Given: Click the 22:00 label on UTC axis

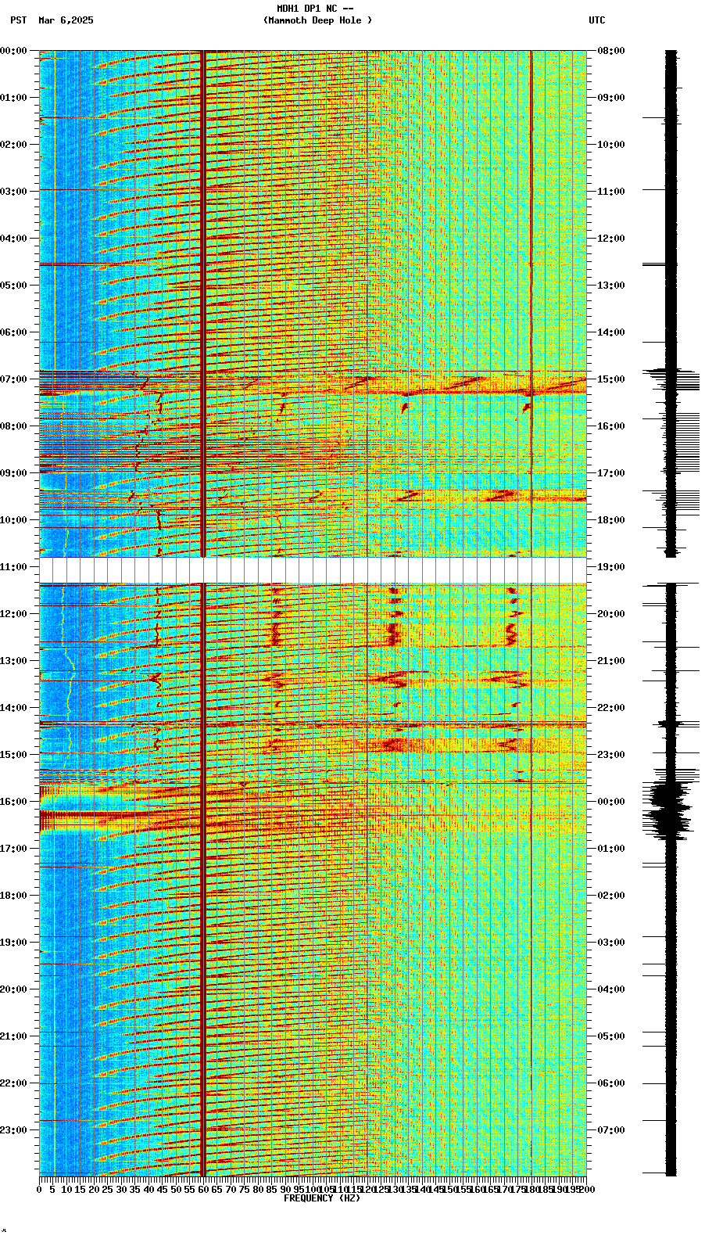Looking at the screenshot, I should pos(611,708).
